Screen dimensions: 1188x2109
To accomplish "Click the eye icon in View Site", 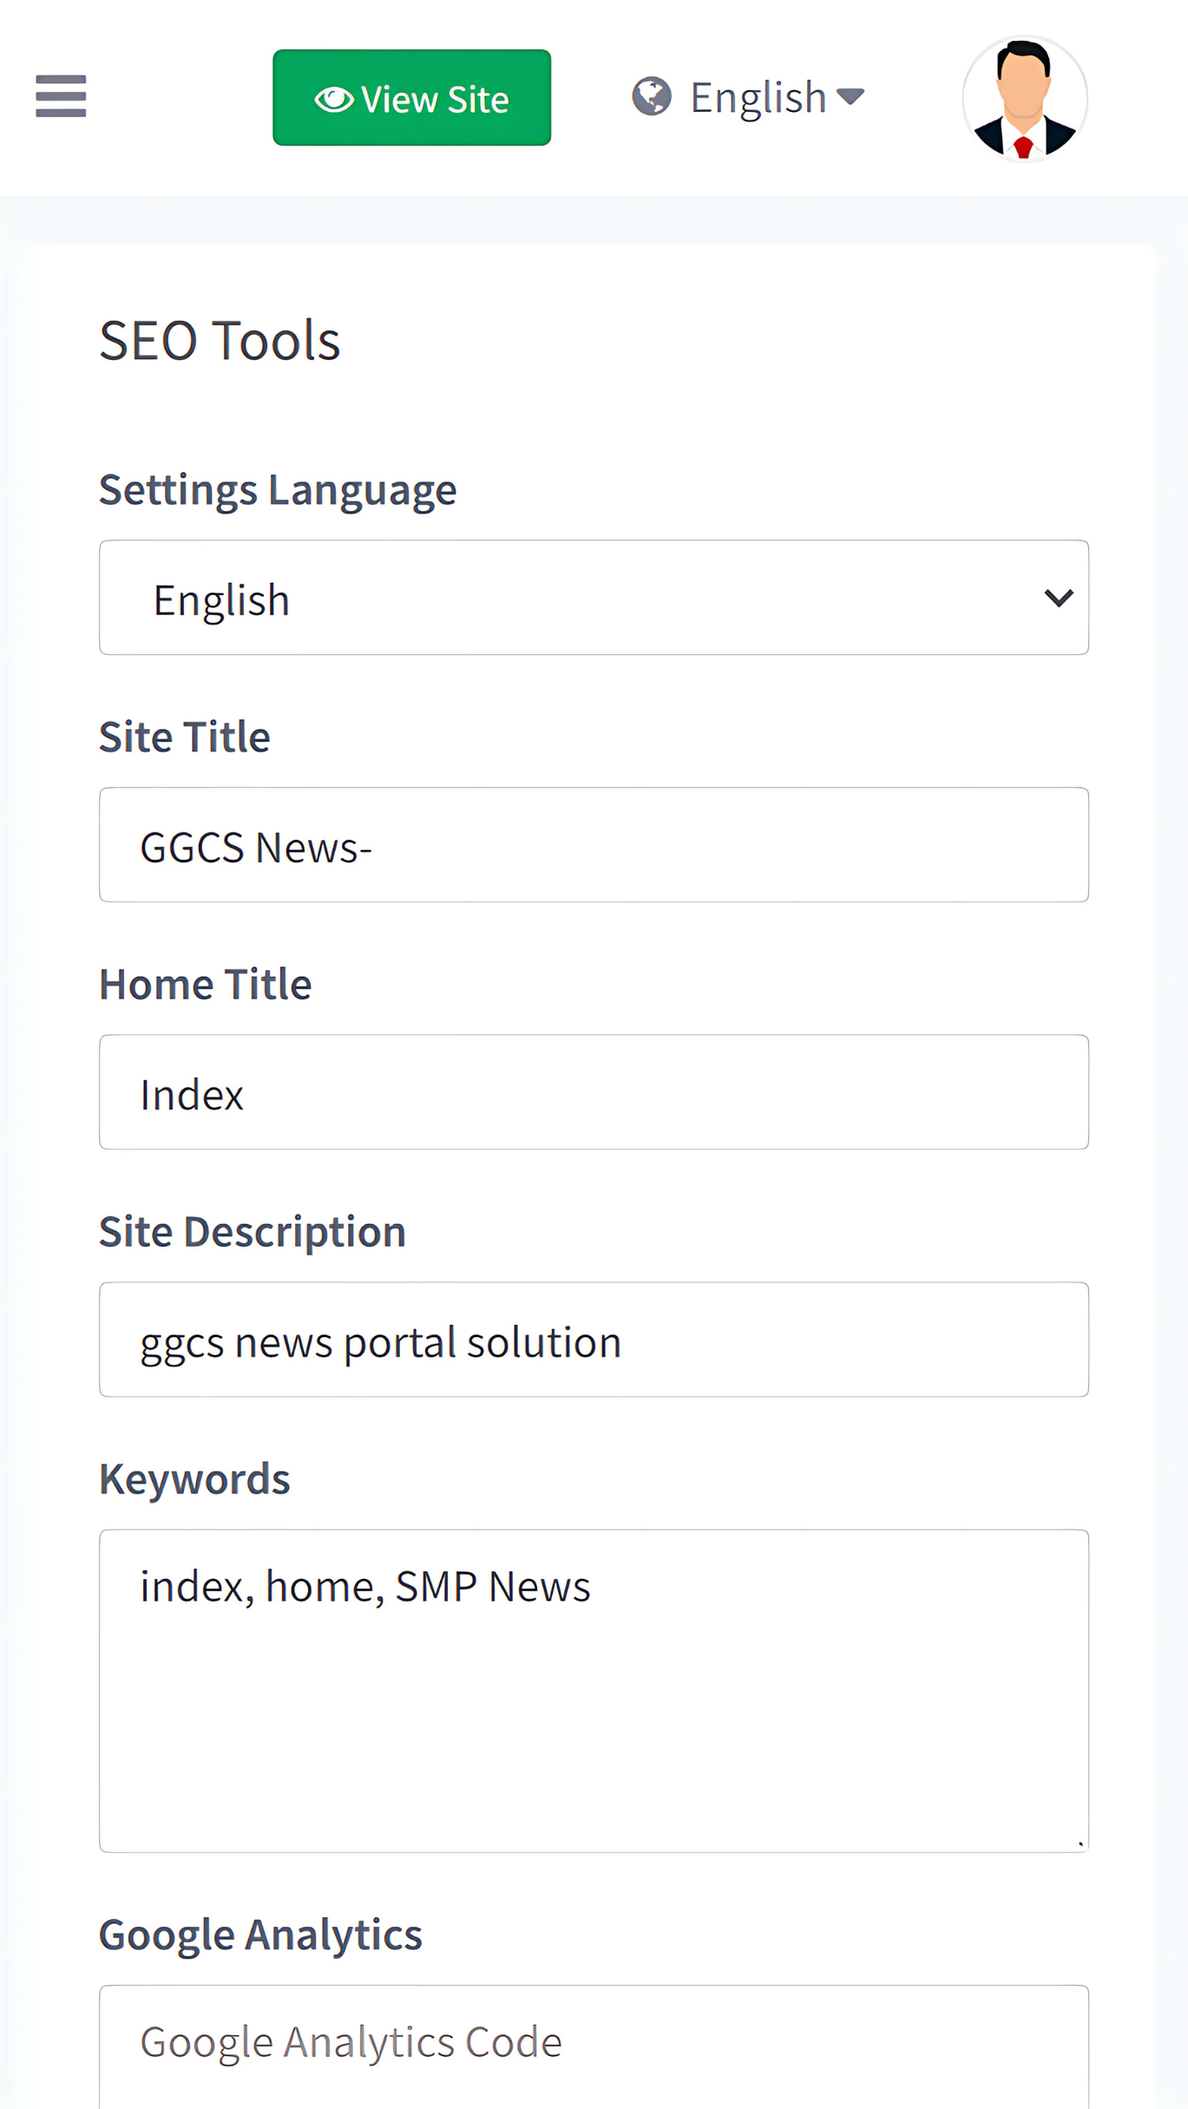I will pos(333,100).
